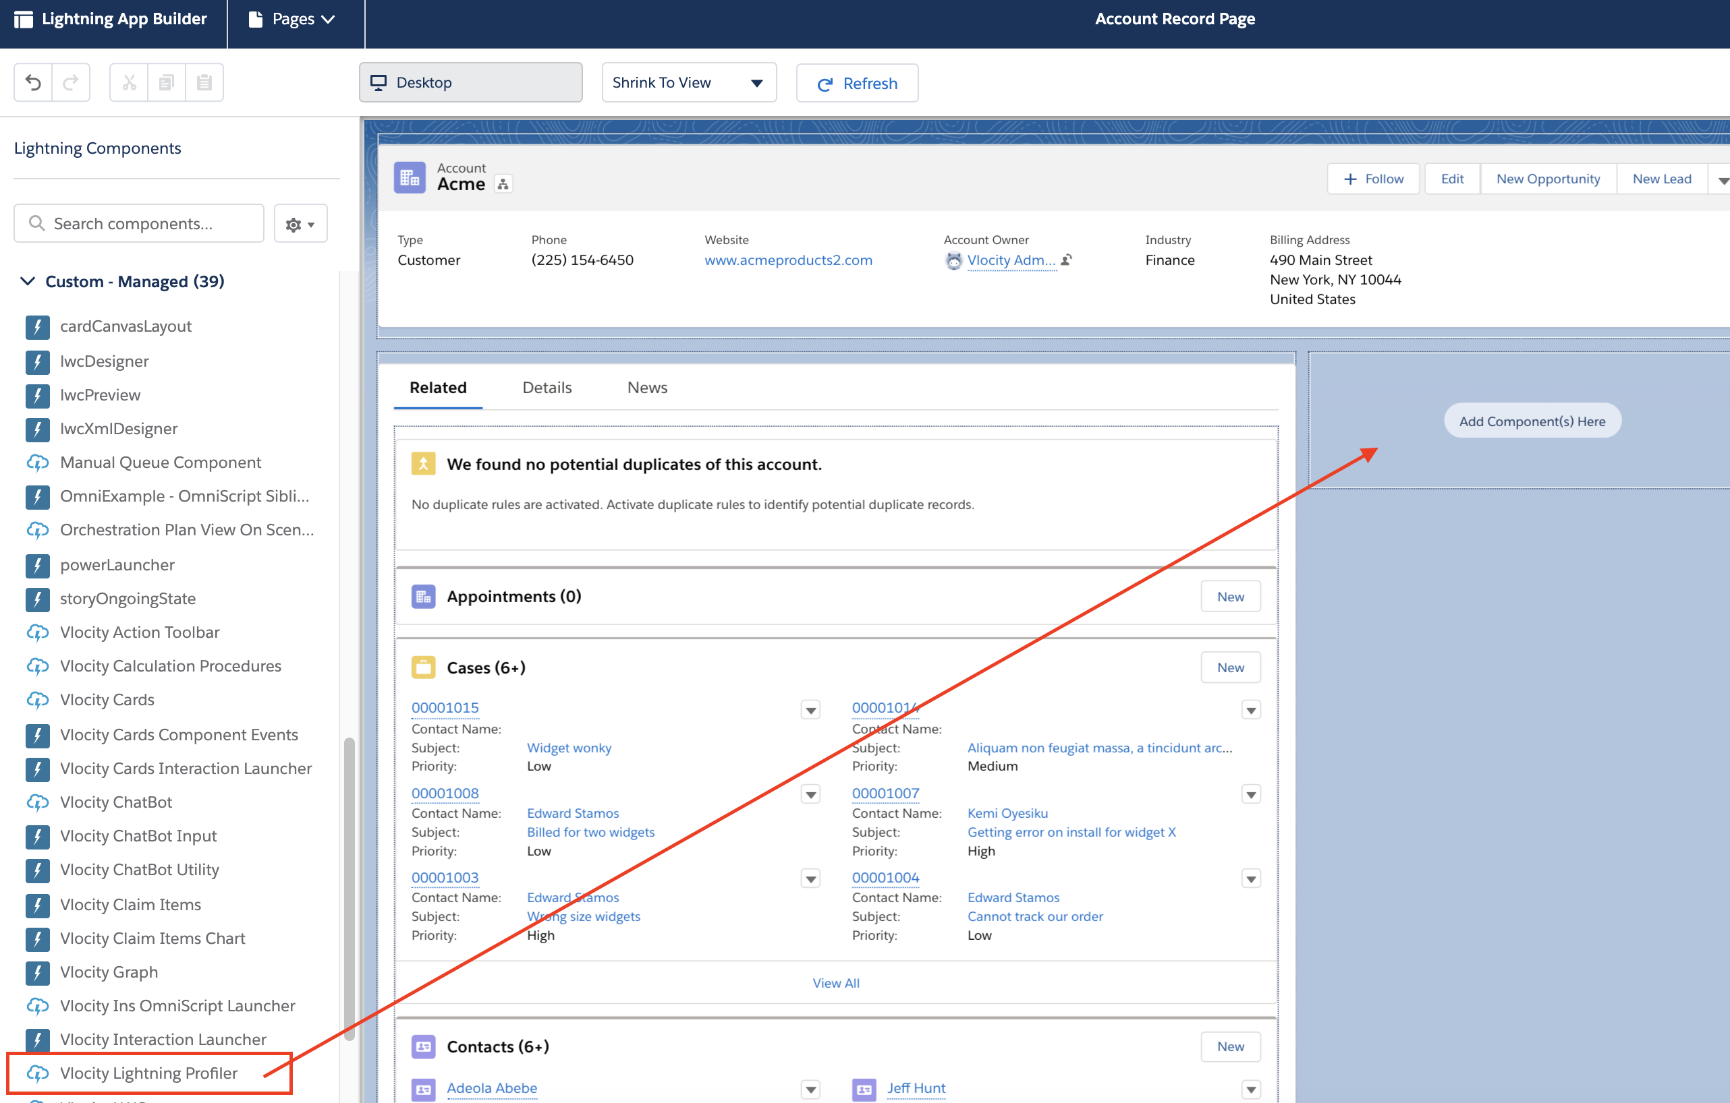Switch to the News tab
Viewport: 1730px width, 1103px height.
click(x=647, y=388)
